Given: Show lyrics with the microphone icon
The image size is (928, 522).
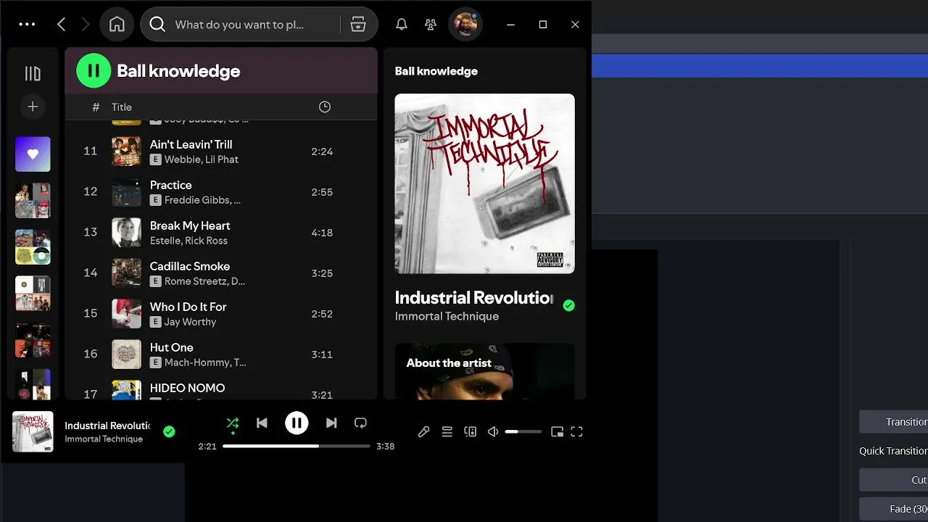Looking at the screenshot, I should pyautogui.click(x=424, y=431).
